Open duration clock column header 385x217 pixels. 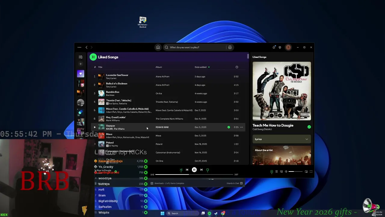pos(237,67)
